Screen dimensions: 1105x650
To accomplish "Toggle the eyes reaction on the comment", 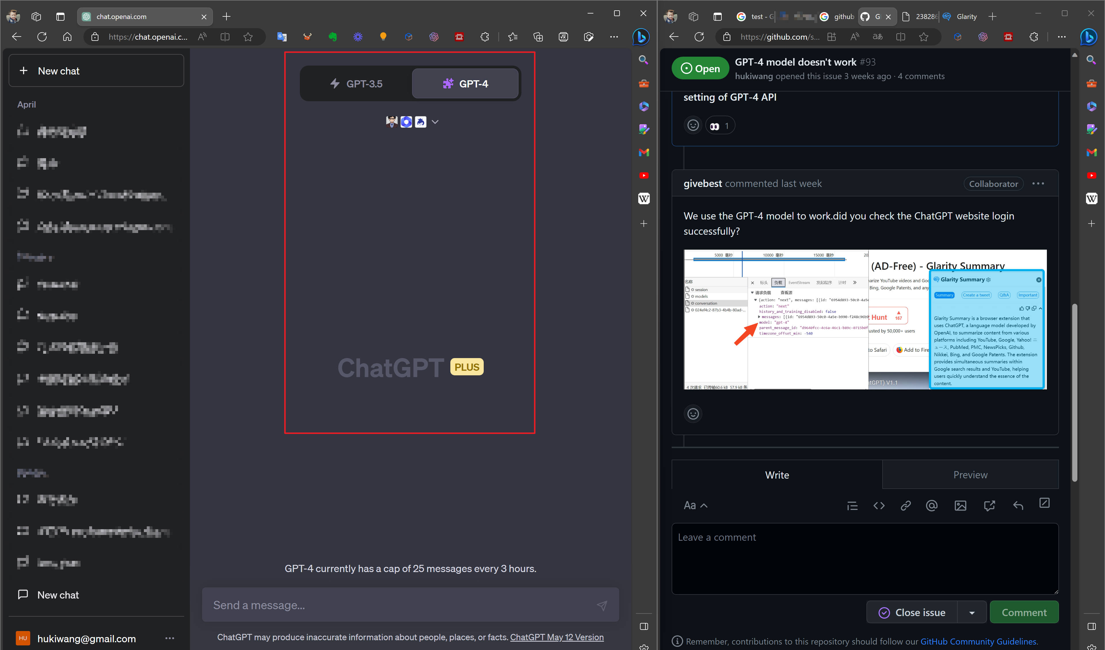I will click(x=719, y=125).
